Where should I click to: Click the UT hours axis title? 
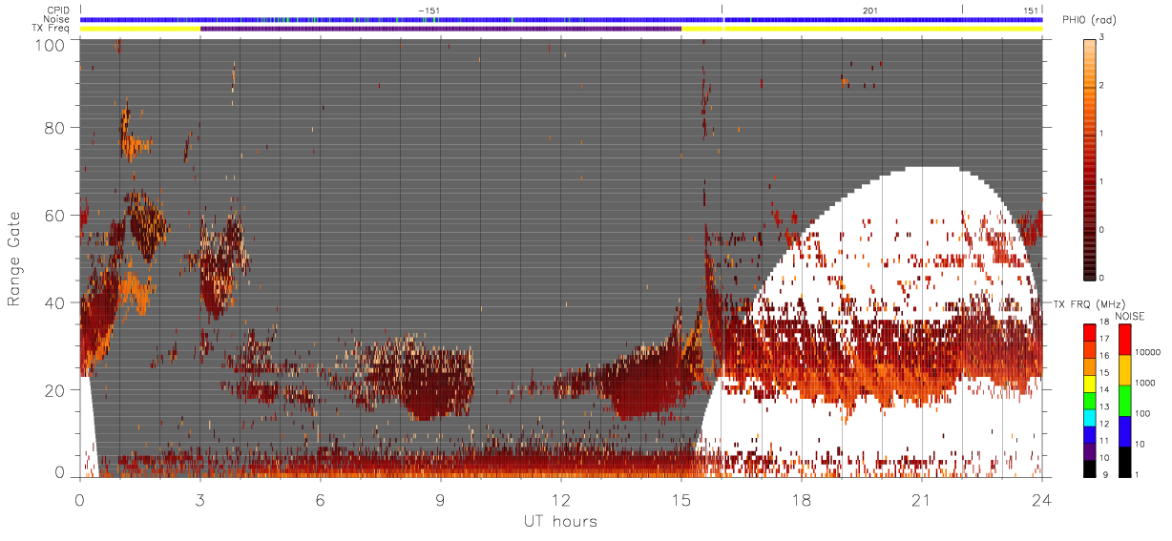(x=560, y=521)
